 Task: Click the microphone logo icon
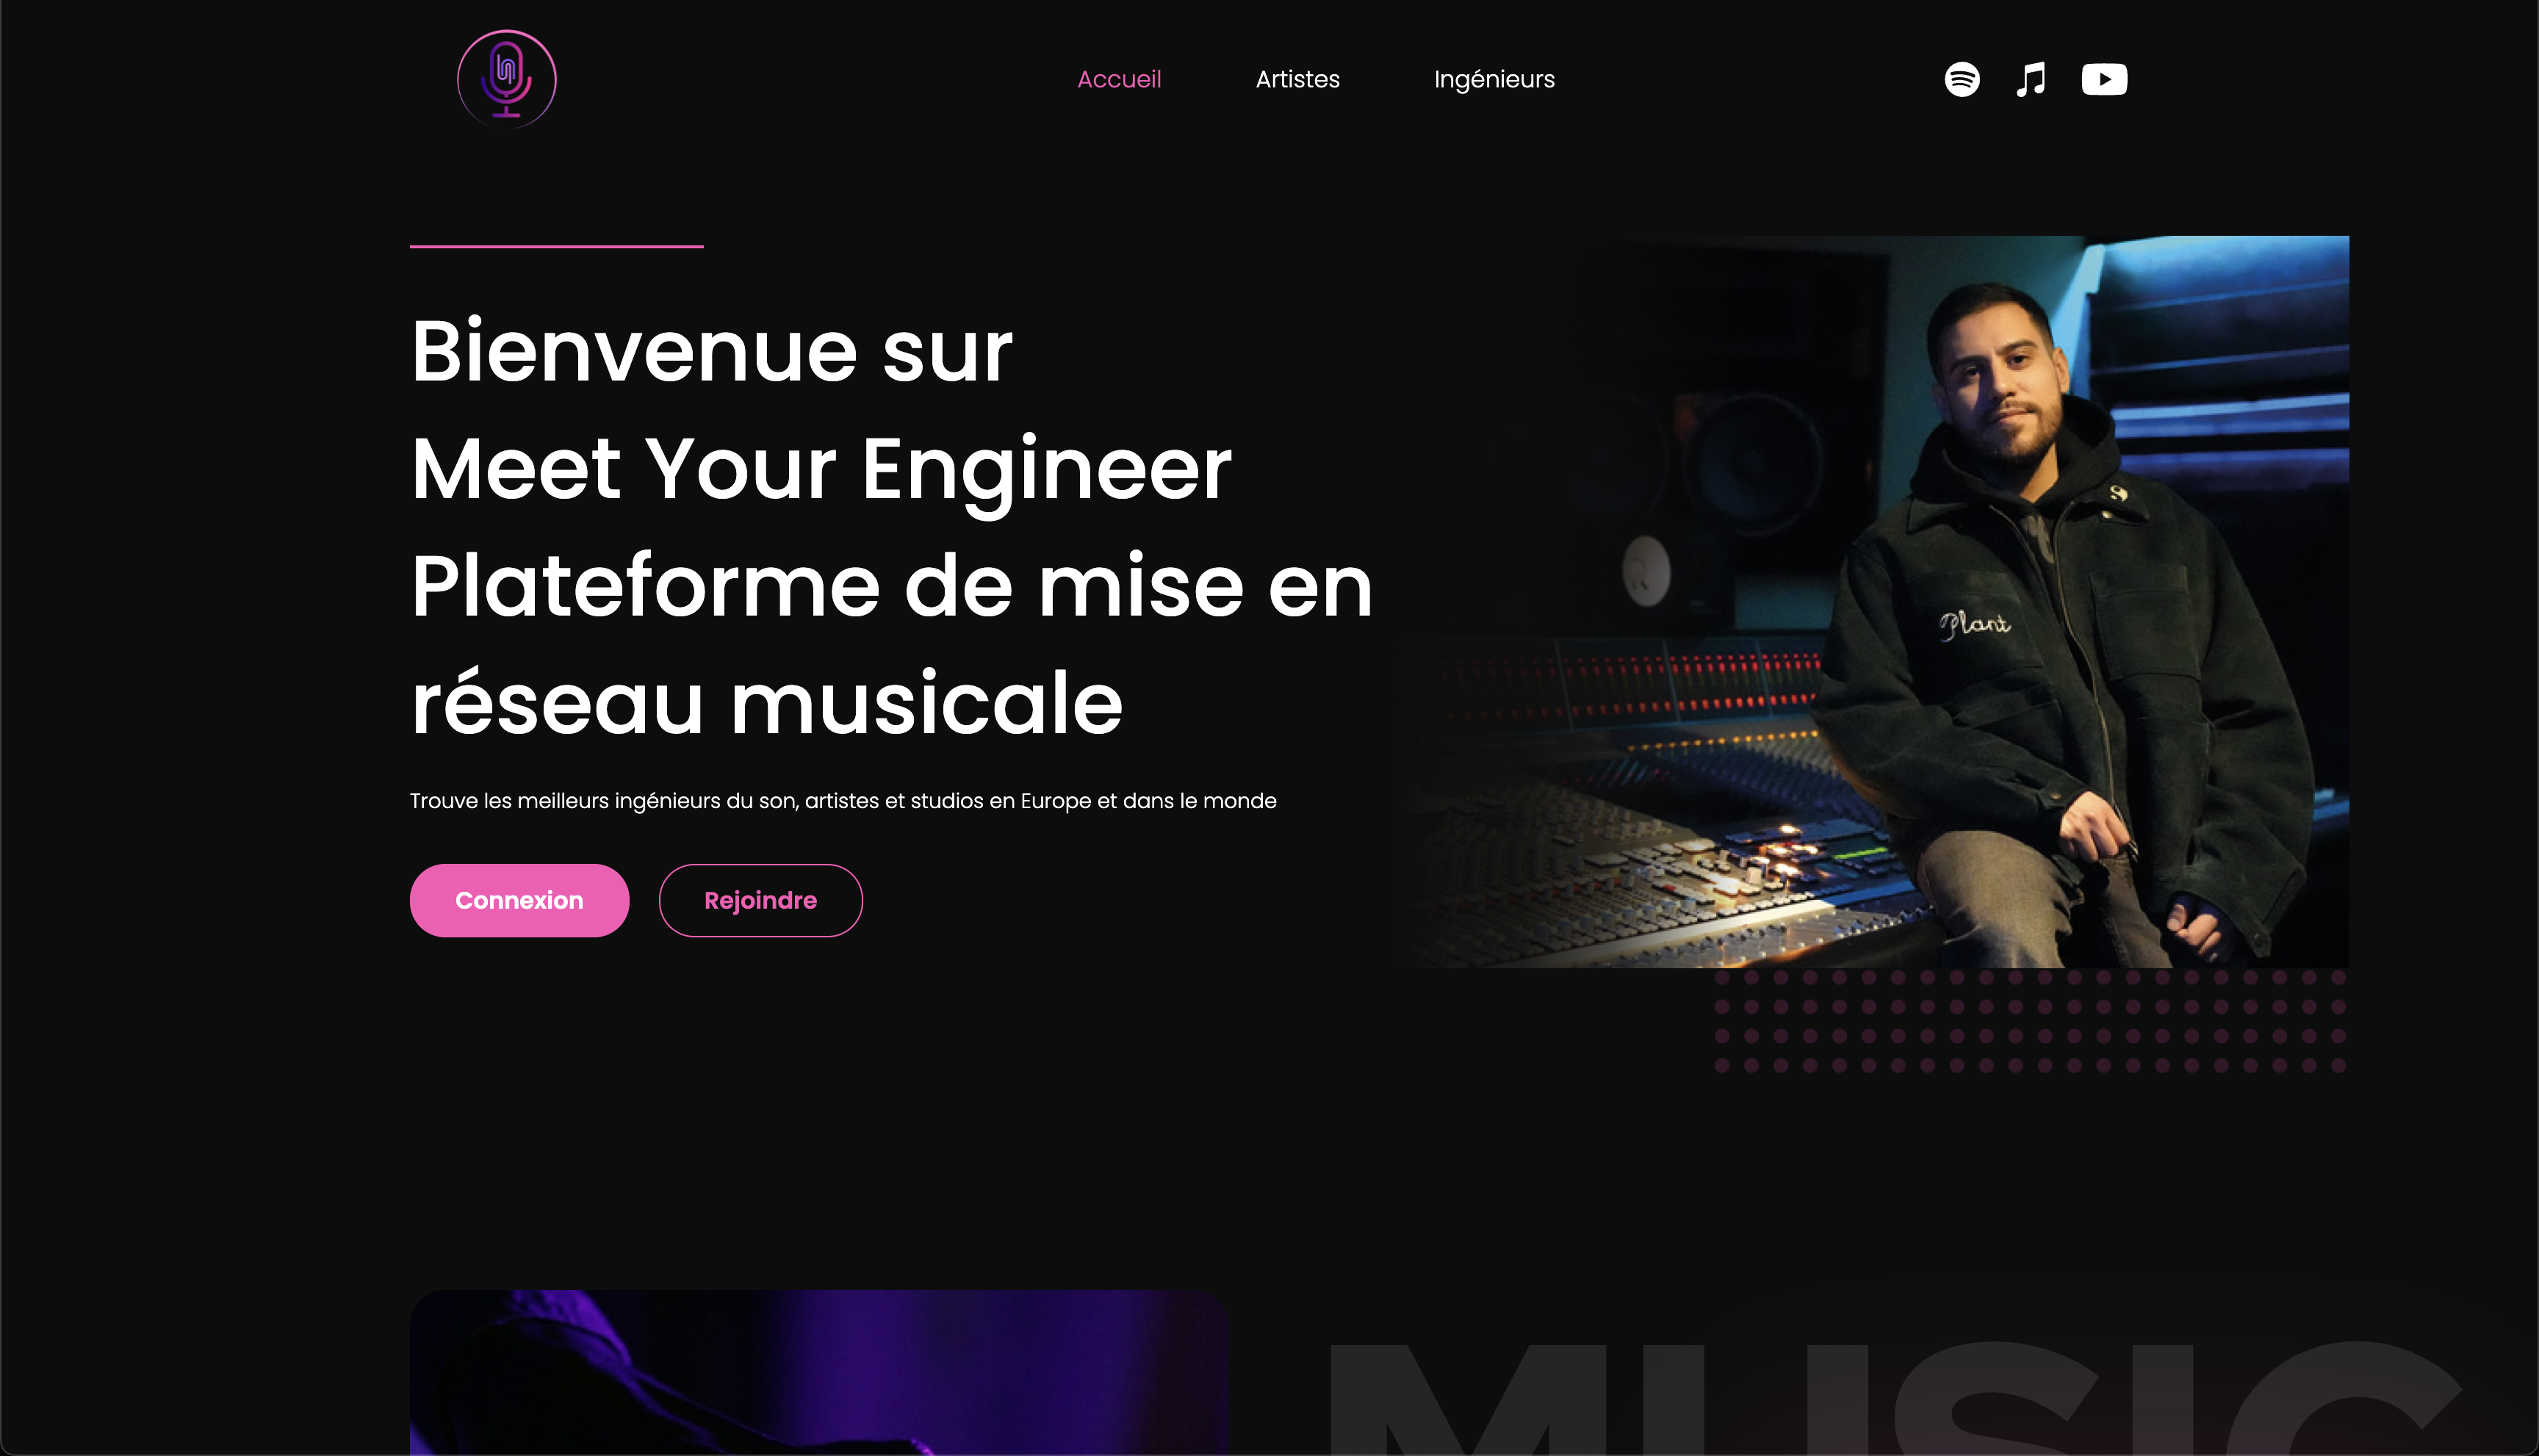click(507, 79)
